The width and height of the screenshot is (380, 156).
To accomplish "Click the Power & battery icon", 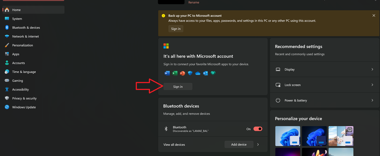I will point(278,100).
